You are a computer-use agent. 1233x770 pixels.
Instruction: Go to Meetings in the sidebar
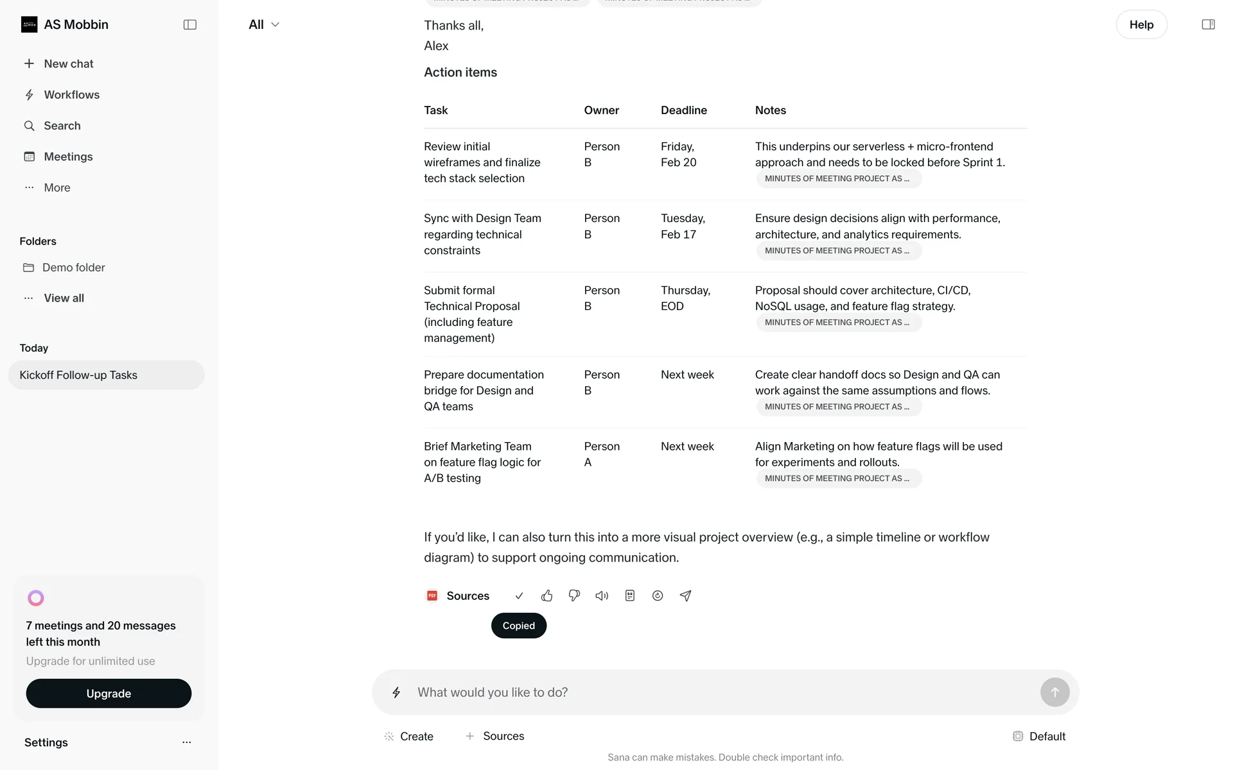tap(68, 157)
